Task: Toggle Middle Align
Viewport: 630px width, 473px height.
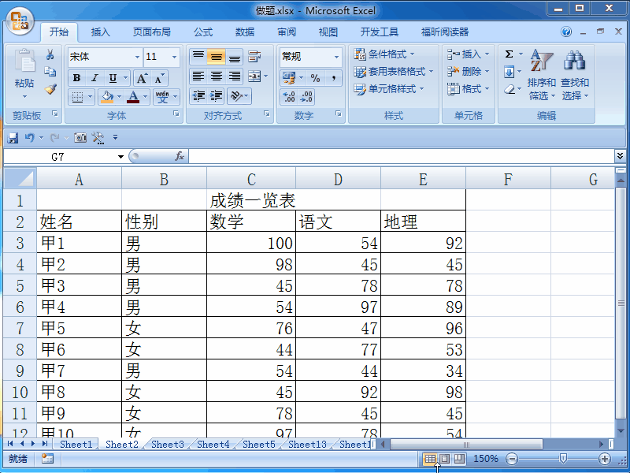Action: [216, 57]
